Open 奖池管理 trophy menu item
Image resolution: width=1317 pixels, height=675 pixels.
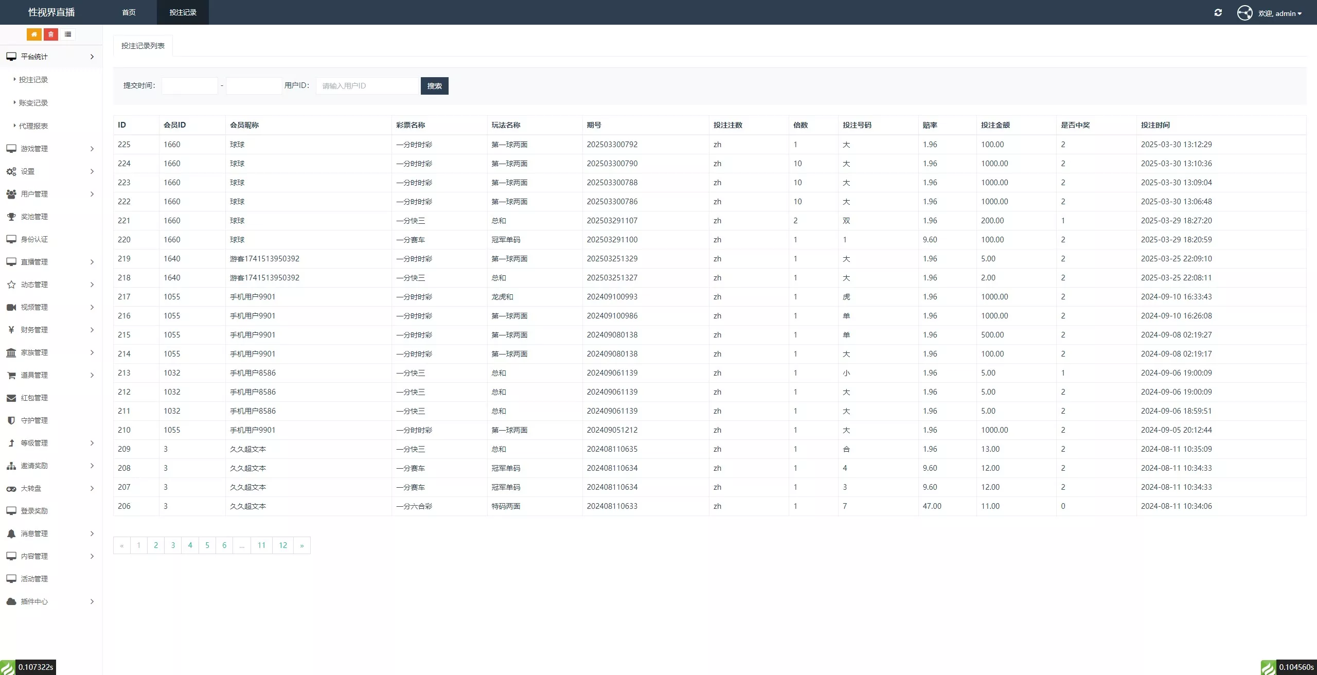34,217
